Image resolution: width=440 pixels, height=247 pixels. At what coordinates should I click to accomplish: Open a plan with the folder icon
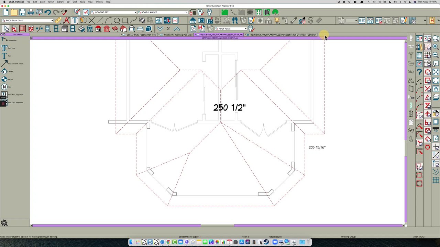[14, 12]
